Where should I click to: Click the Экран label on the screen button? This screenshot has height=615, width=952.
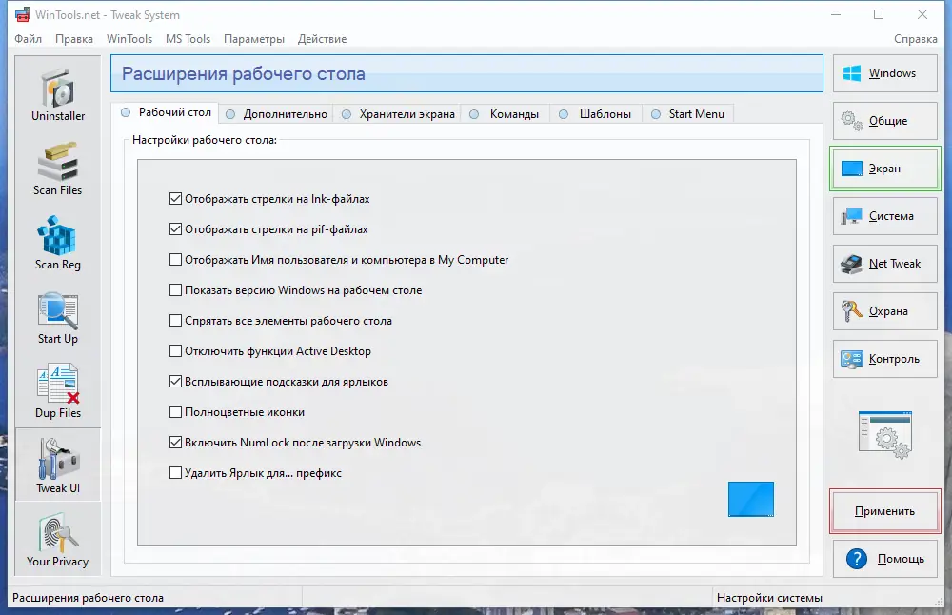point(884,169)
